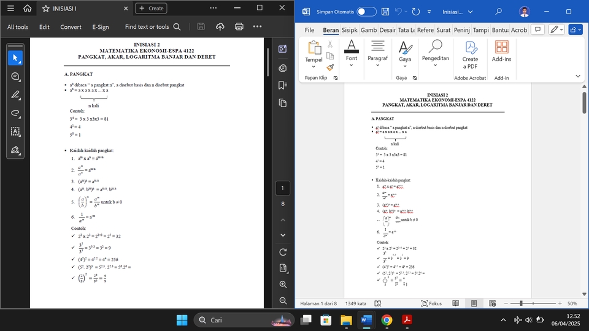Open Word comments button
The image size is (589, 331).
[537, 29]
